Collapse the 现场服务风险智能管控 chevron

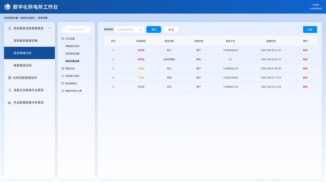(49, 28)
